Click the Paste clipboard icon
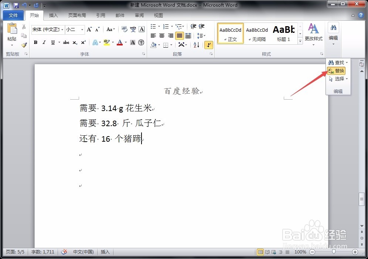 click(x=12, y=29)
